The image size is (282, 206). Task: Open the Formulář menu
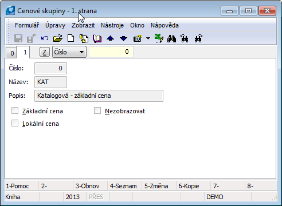(x=27, y=25)
